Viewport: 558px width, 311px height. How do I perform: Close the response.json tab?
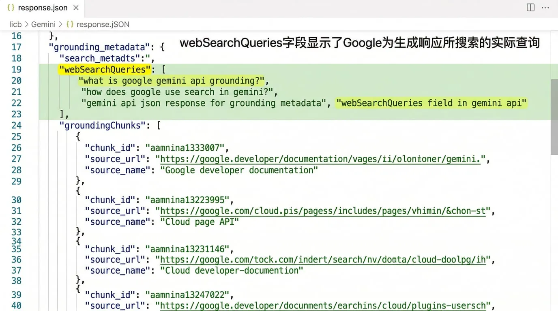[76, 8]
